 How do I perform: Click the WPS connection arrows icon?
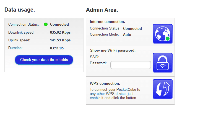pos(162,89)
